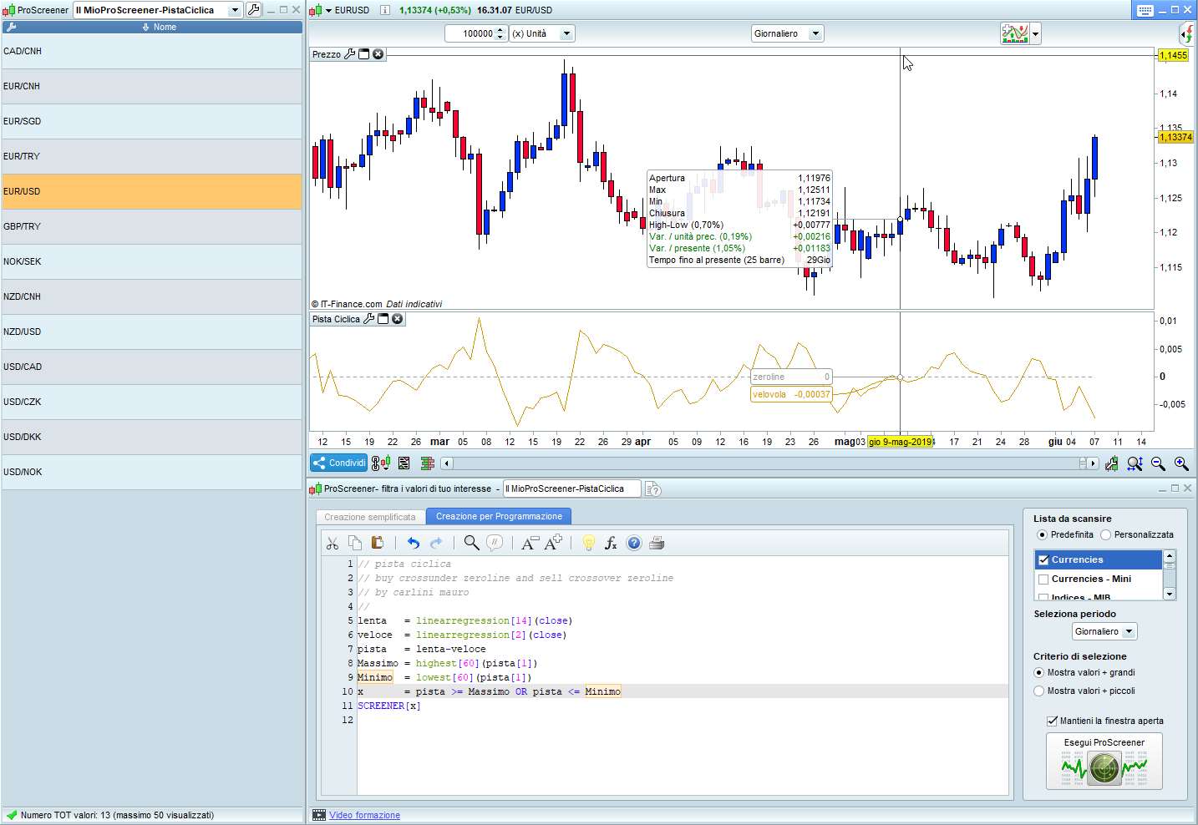This screenshot has width=1198, height=825.
Task: Run the screener with Esegui ProScreener
Action: click(x=1104, y=762)
